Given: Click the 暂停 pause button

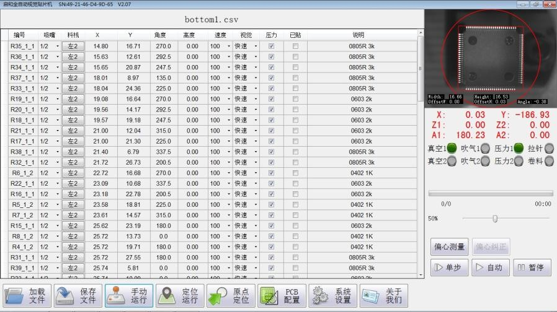Looking at the screenshot, I should (532, 267).
